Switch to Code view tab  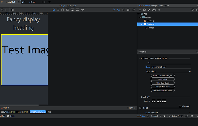tap(69, 5)
